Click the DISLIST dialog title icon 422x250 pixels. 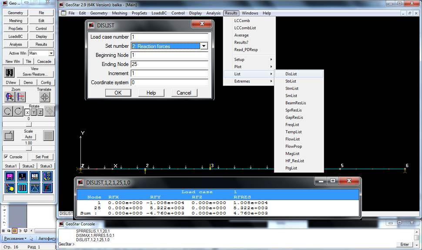click(91, 25)
